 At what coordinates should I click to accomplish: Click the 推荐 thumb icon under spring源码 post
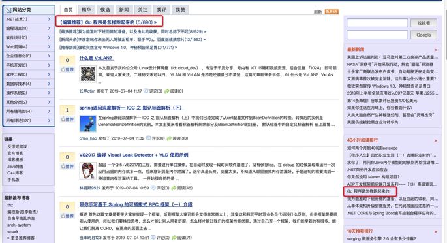click(x=63, y=120)
